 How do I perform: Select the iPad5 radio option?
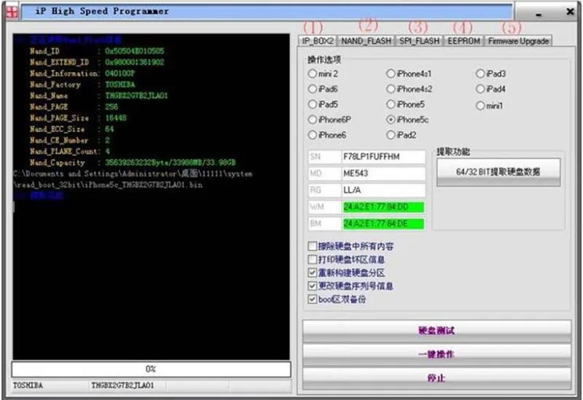[323, 104]
